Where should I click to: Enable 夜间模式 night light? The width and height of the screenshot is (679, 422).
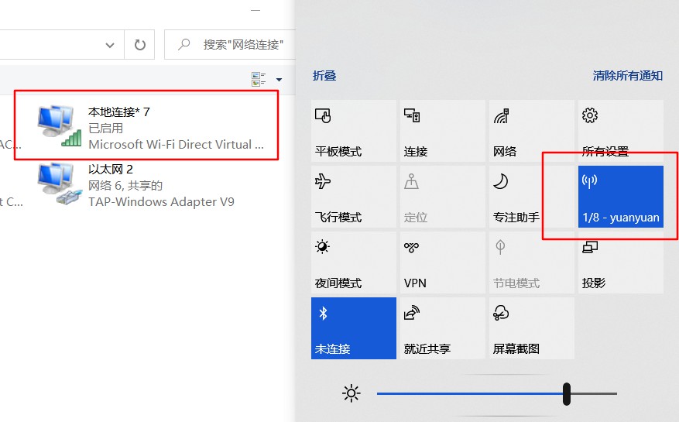[x=353, y=262]
